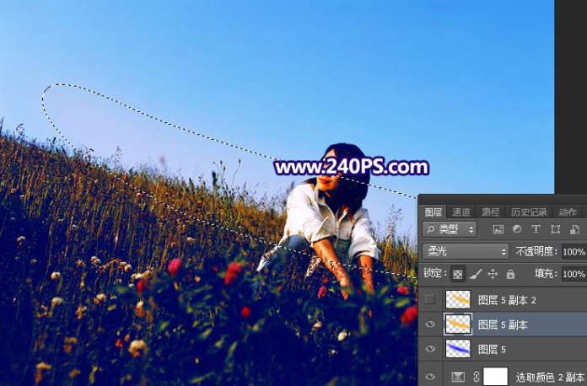Image resolution: width=587 pixels, height=386 pixels.
Task: Click the white mask thumbnail of 选取颜色 2
Action: (x=495, y=377)
